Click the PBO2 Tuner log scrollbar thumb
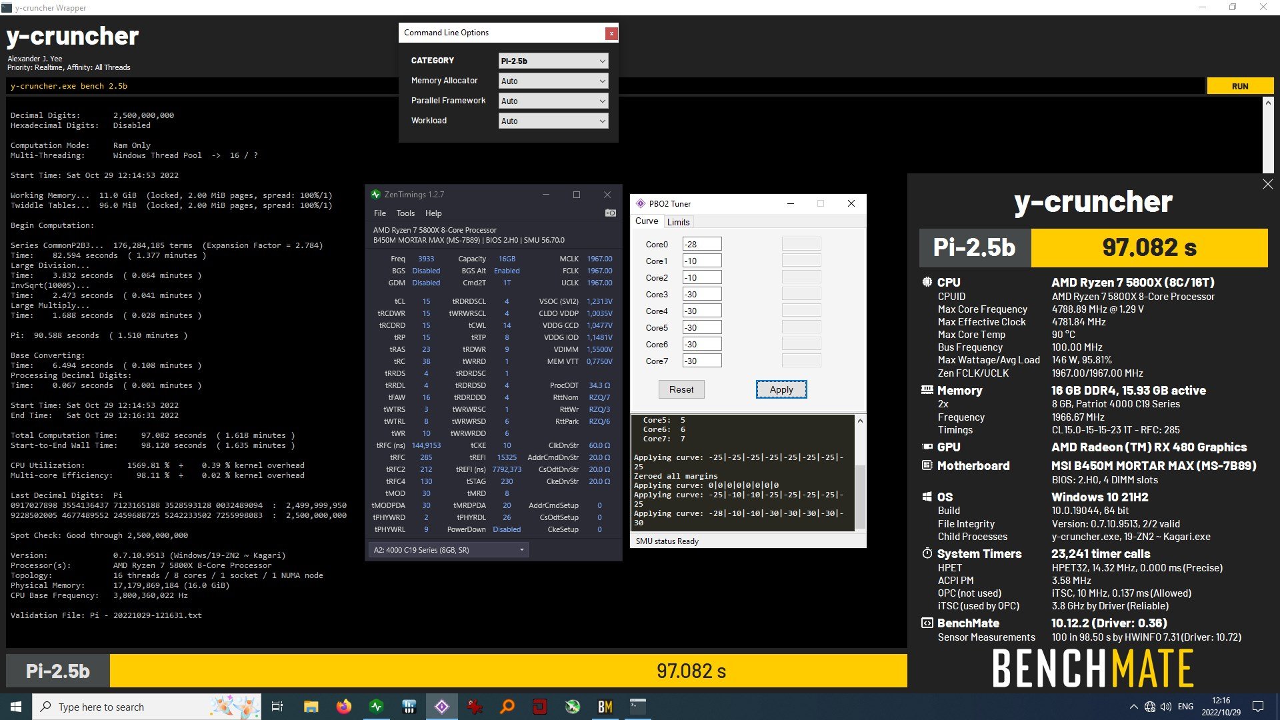1280x720 pixels. 860,495
